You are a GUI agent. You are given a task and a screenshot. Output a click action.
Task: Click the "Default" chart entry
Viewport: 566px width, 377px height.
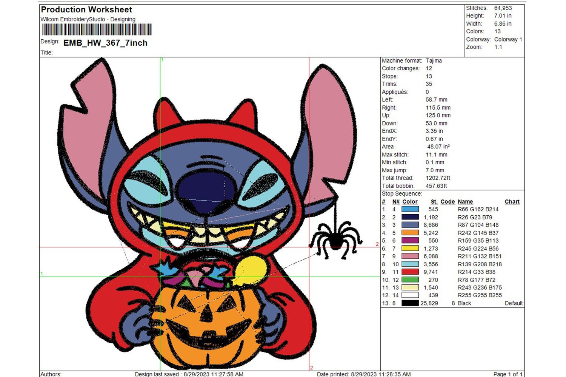click(514, 303)
